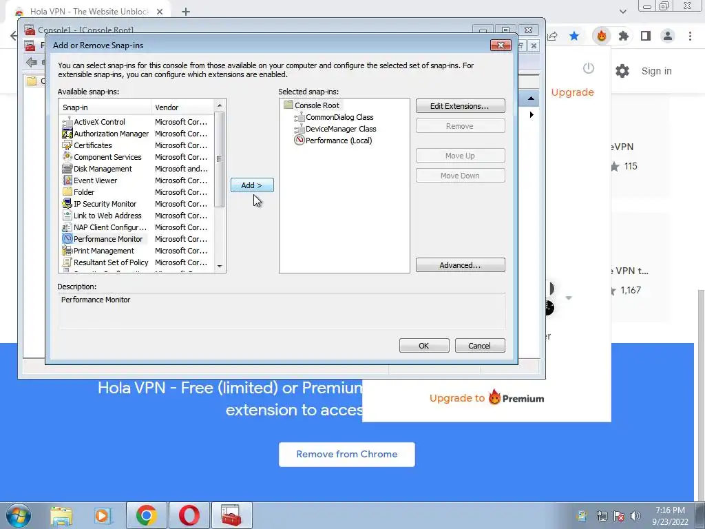This screenshot has height=529, width=705.
Task: Open the Windows Start menu
Action: 19,515
